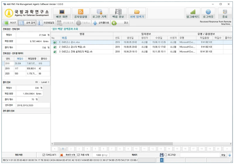This screenshot has height=164, width=234.
Task: Open the 메인 화면 main screen button
Action: (62, 13)
